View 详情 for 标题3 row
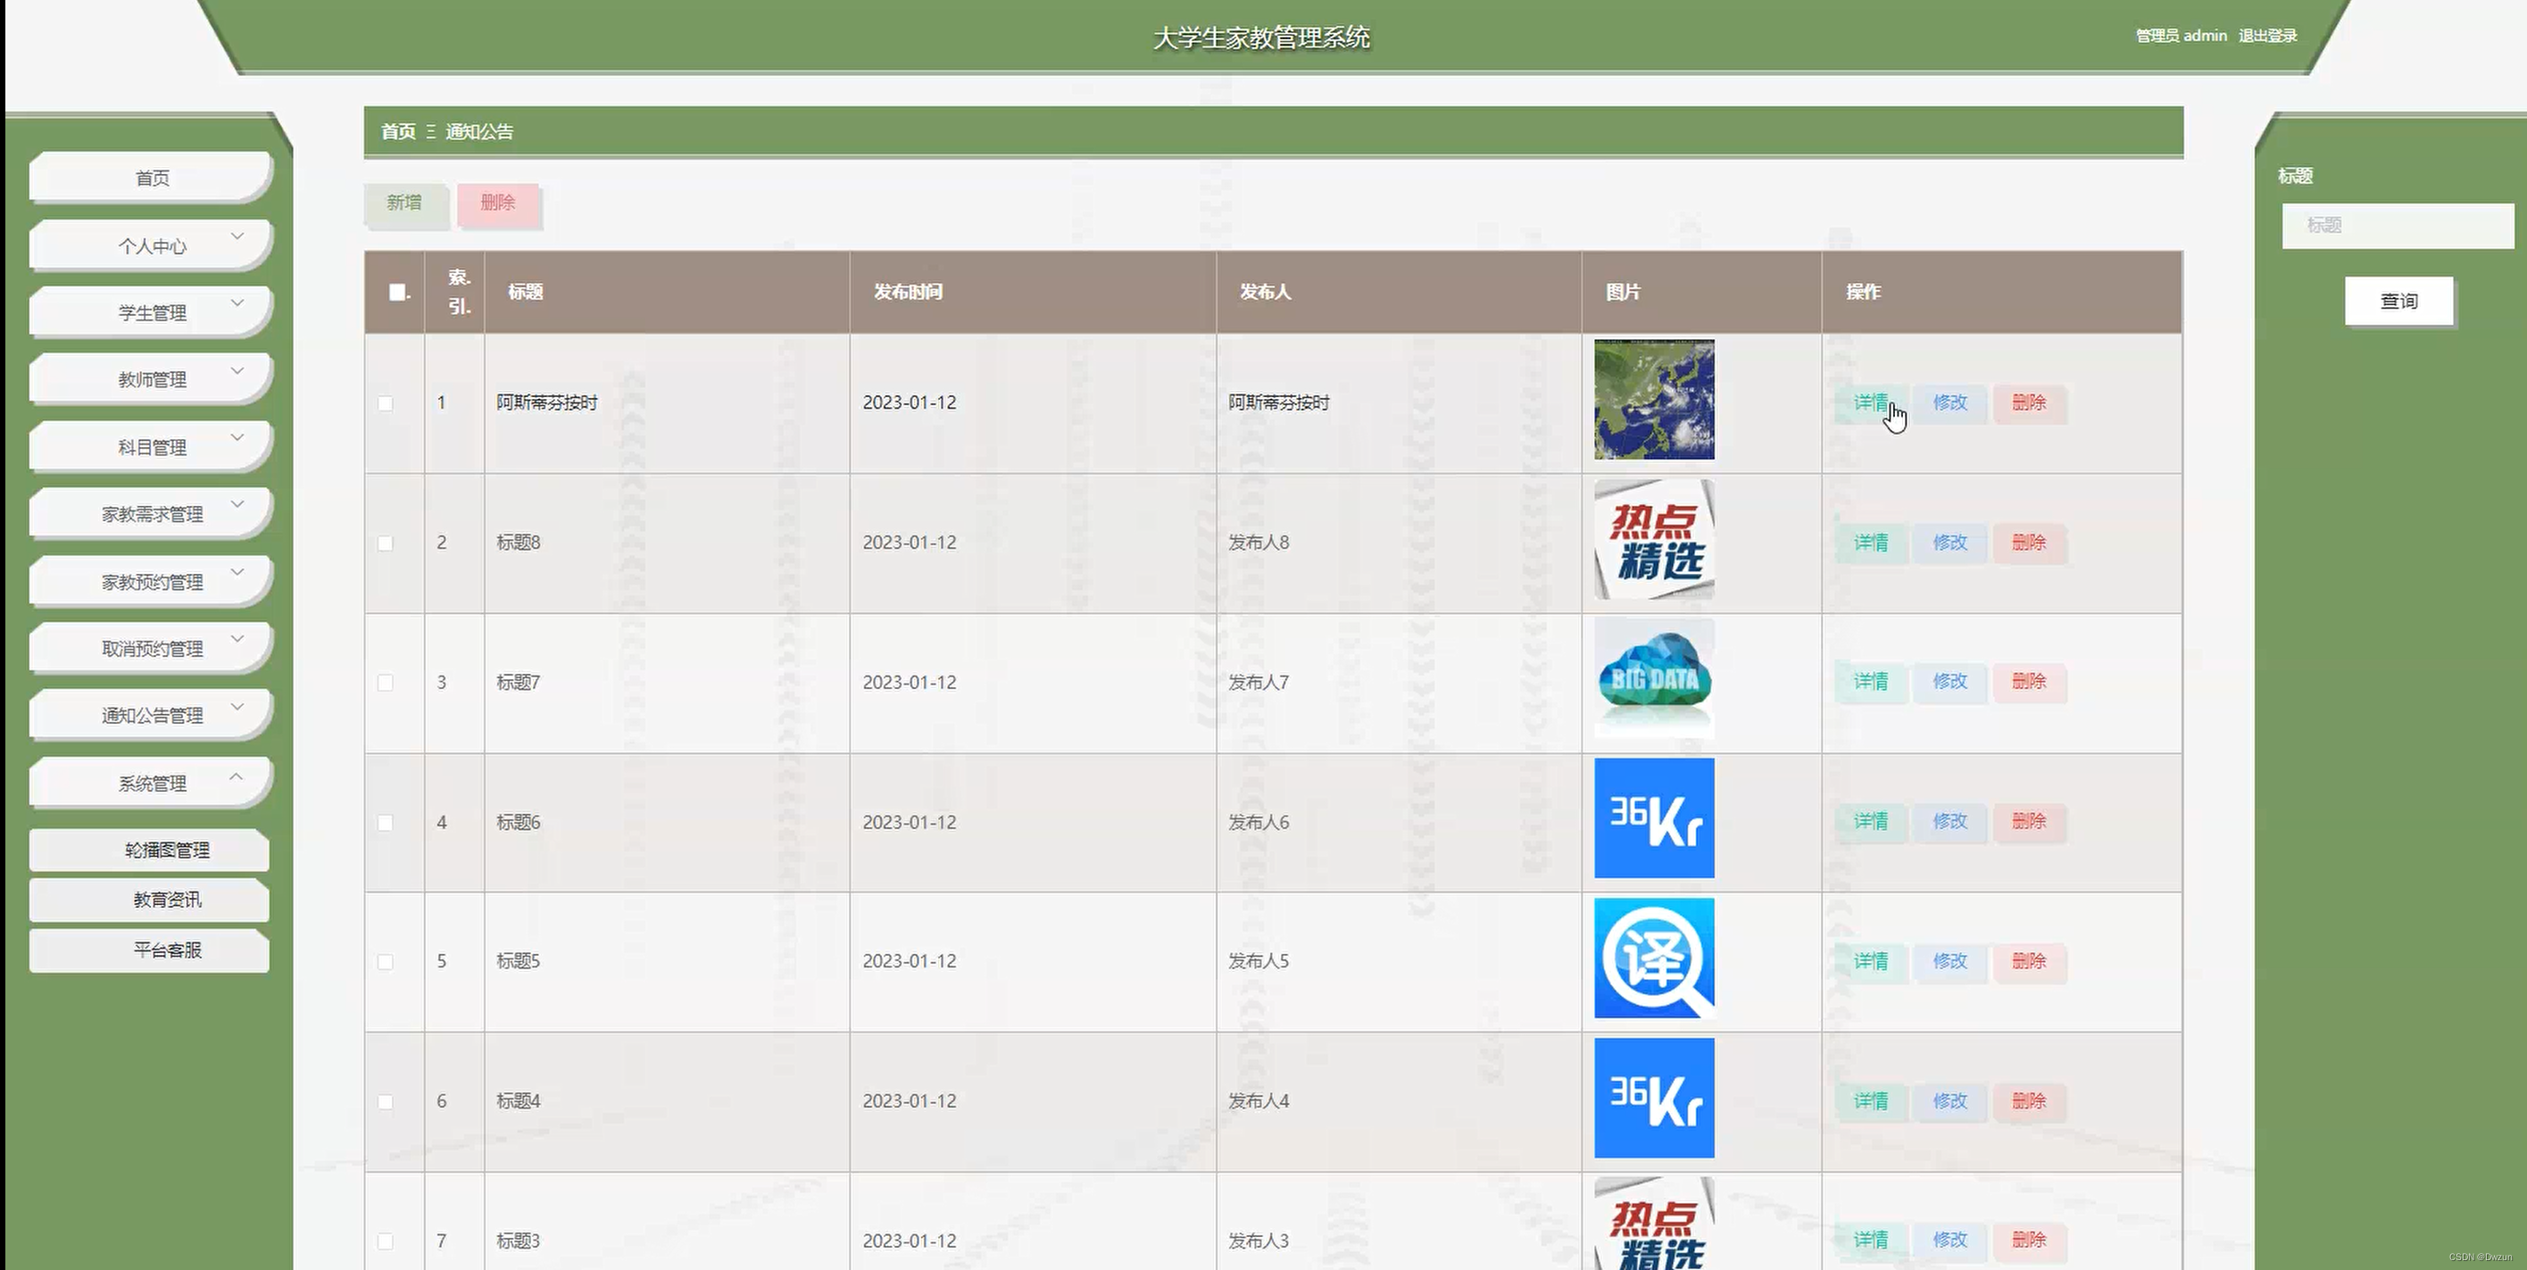 pyautogui.click(x=1871, y=1241)
